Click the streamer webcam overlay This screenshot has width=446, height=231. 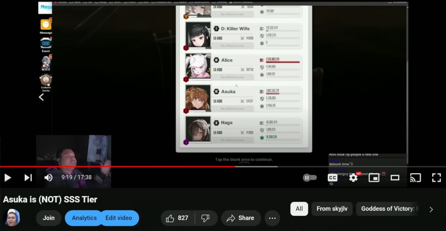[74, 161]
